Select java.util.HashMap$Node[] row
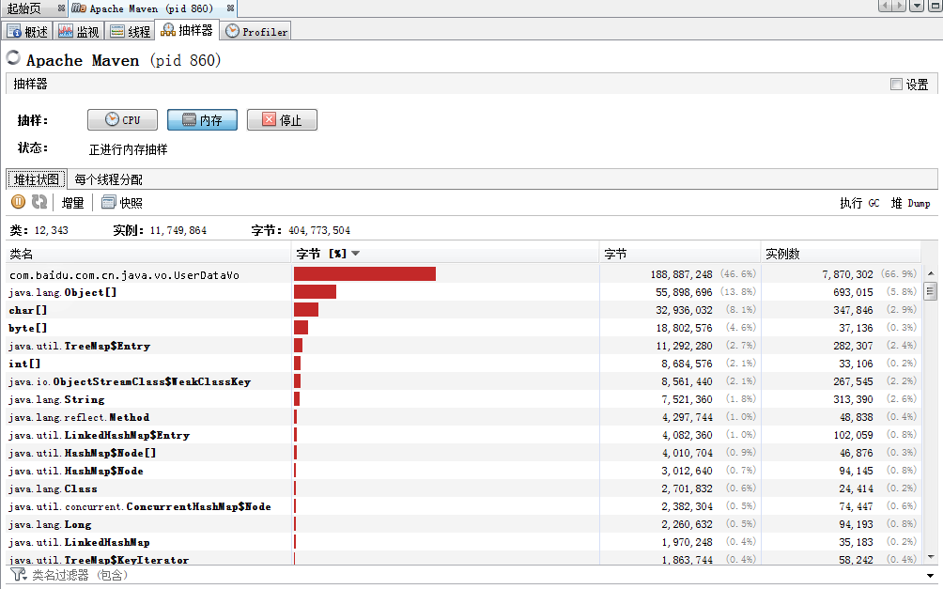This screenshot has height=589, width=943. pos(463,453)
